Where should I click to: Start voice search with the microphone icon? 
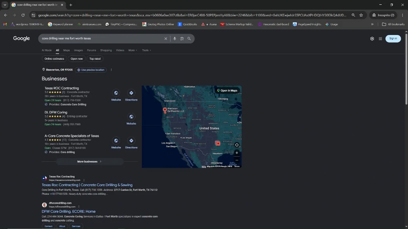tap(174, 39)
